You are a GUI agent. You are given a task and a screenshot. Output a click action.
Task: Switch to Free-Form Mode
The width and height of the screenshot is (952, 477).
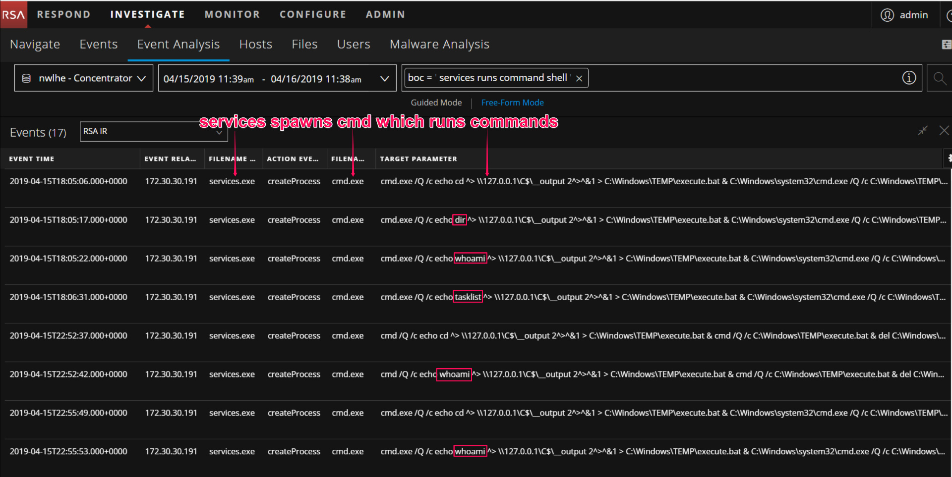pos(512,103)
